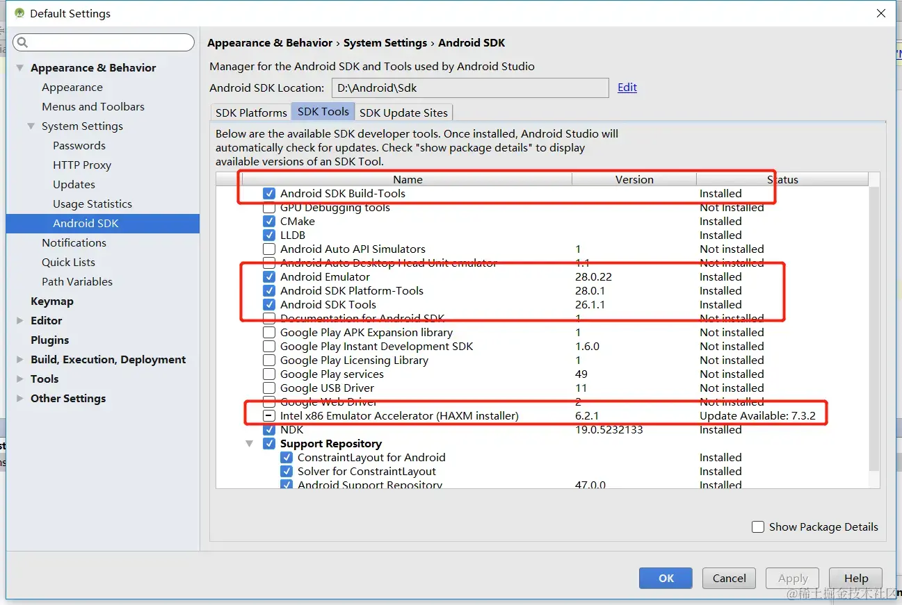Expand the Tools settings node
This screenshot has height=605, width=902.
pyautogui.click(x=20, y=379)
